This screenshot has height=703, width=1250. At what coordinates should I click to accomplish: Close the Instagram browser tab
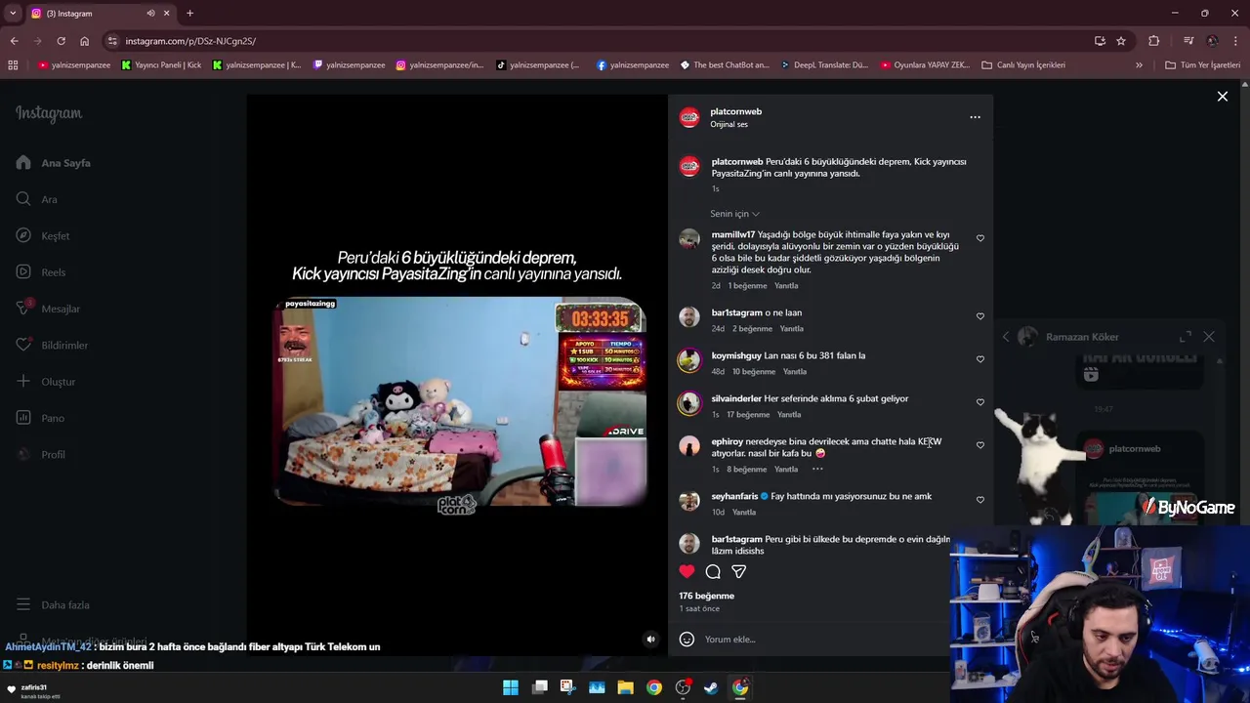click(167, 14)
